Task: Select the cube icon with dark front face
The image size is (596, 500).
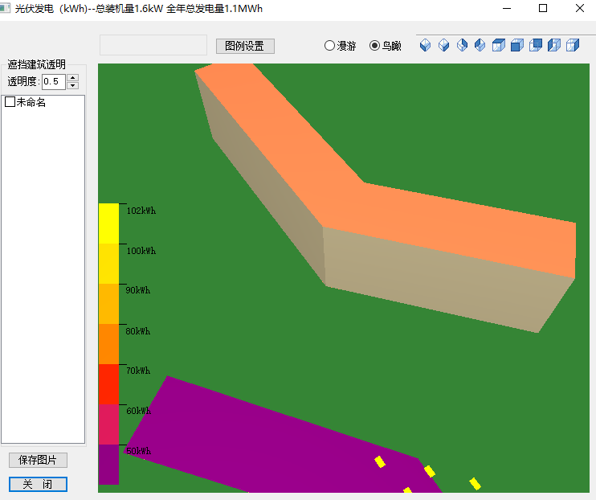Action: point(517,46)
